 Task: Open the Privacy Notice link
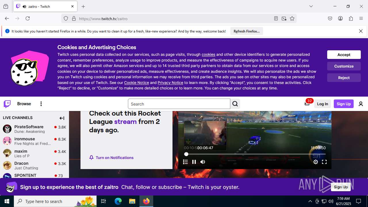pyautogui.click(x=170, y=83)
